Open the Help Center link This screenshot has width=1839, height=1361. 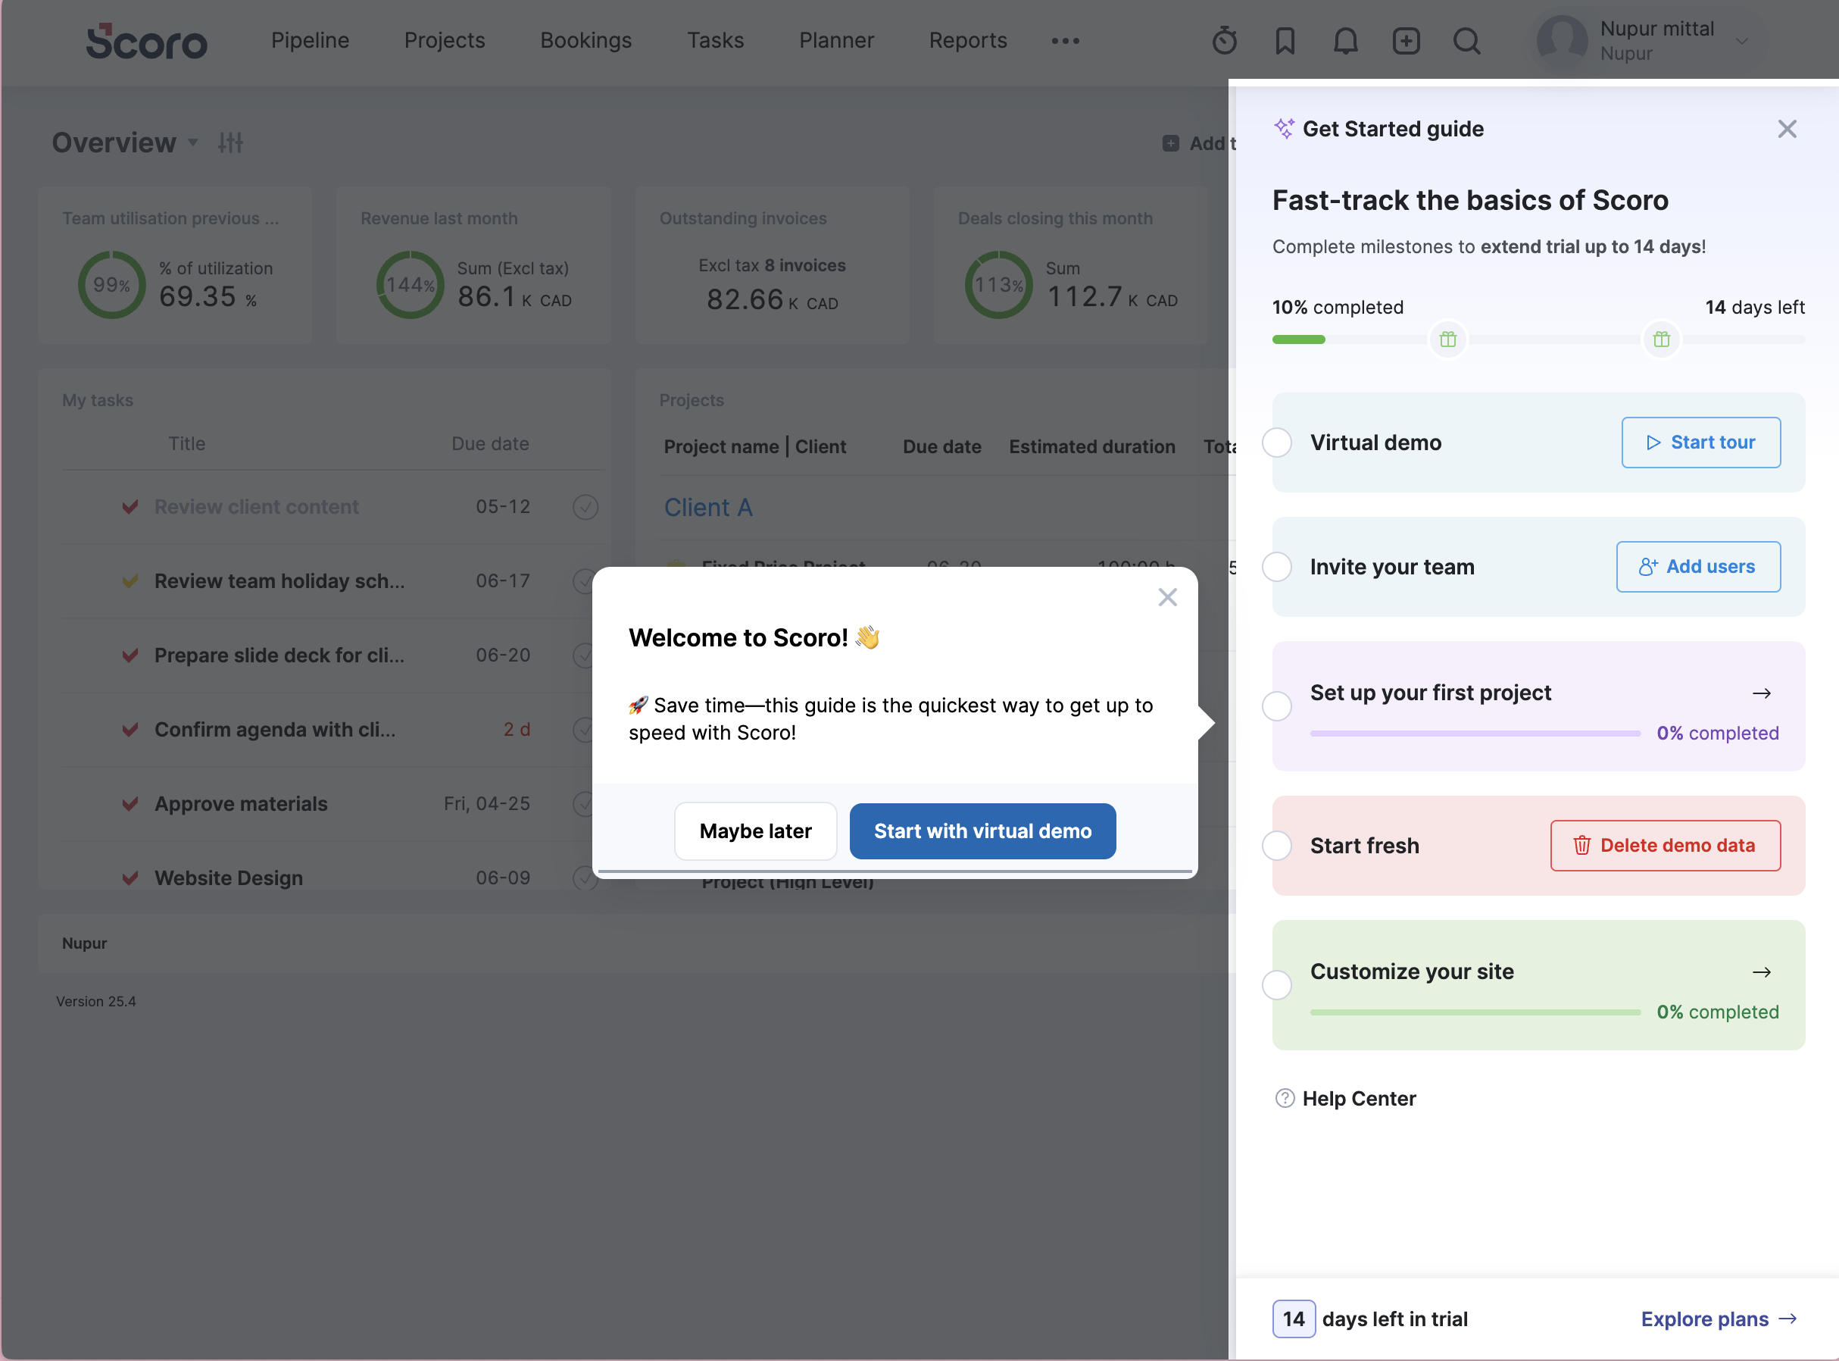(x=1358, y=1098)
